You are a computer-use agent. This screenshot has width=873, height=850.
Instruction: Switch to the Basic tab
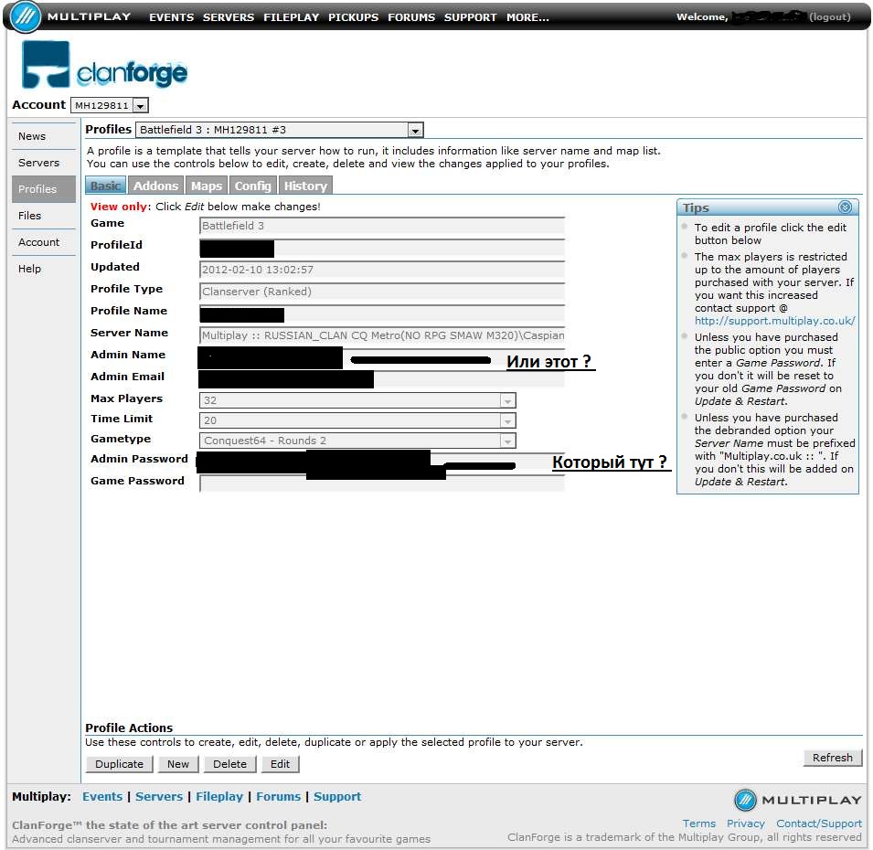tap(106, 186)
